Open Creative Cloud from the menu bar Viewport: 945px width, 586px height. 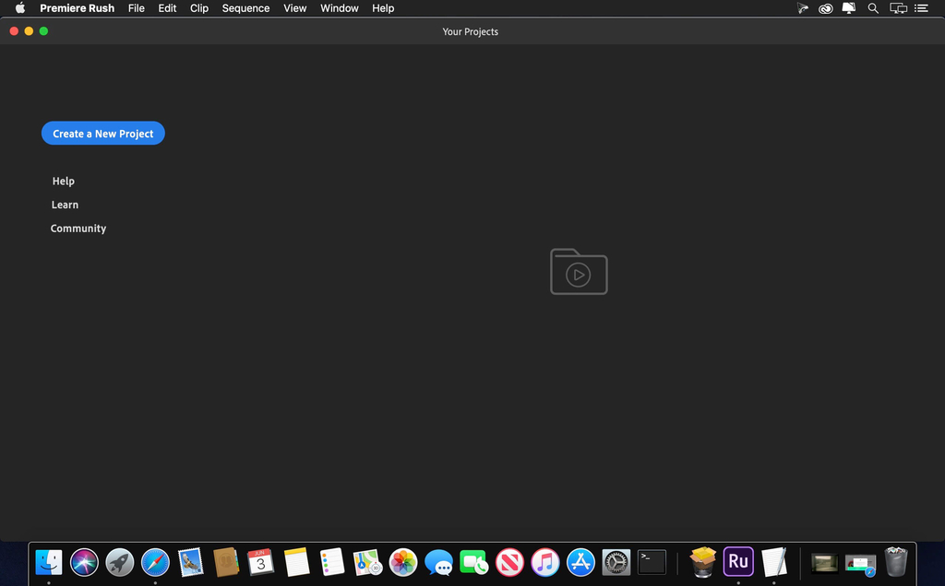pos(825,8)
